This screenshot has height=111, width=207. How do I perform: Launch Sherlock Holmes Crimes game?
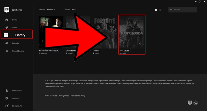43,53
